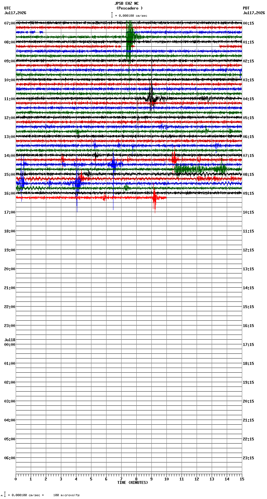Click the TIME (MINUTES) axis title

coord(133,483)
